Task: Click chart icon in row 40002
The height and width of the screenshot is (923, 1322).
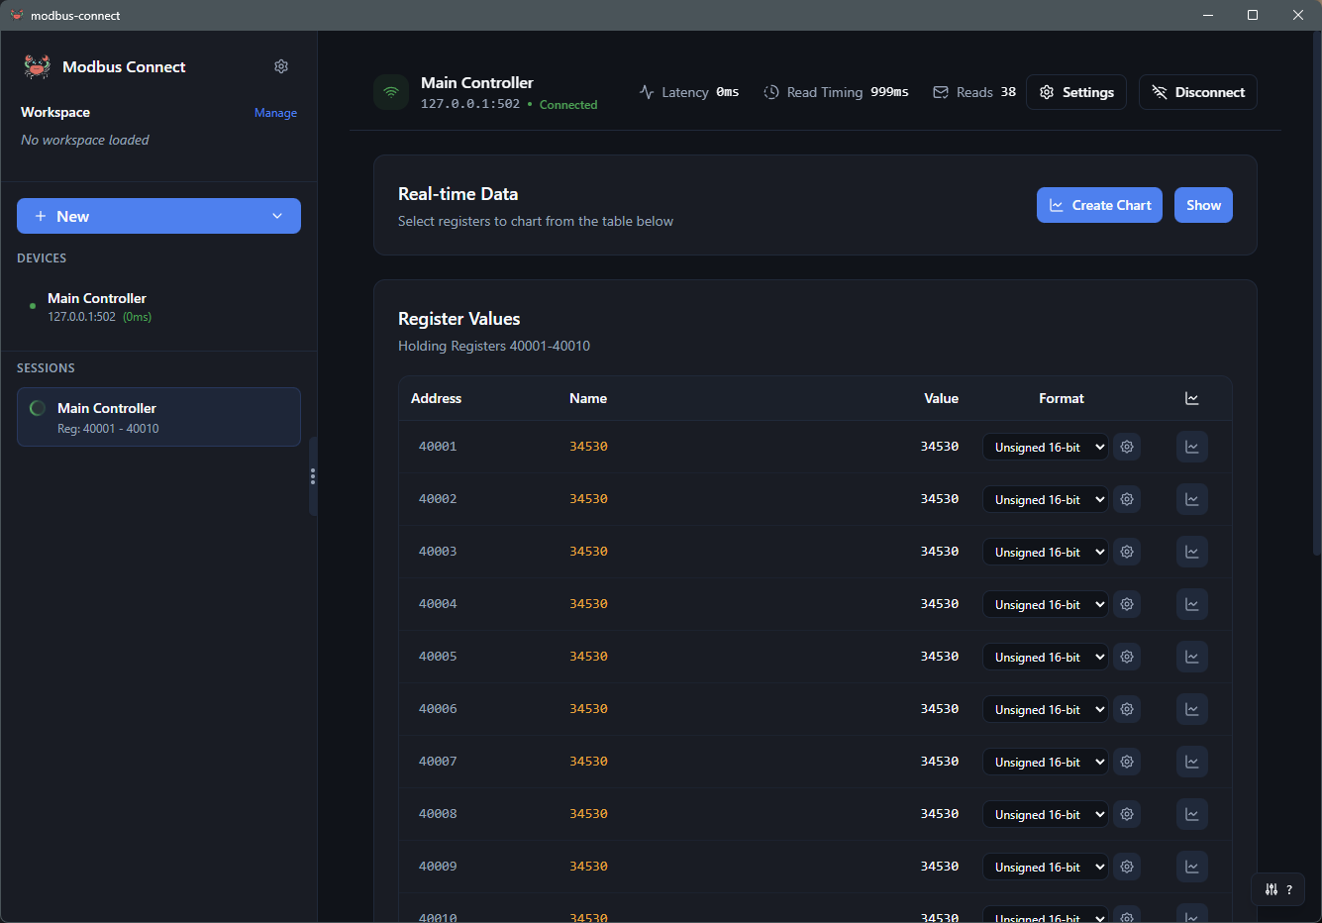Action: pos(1191,499)
